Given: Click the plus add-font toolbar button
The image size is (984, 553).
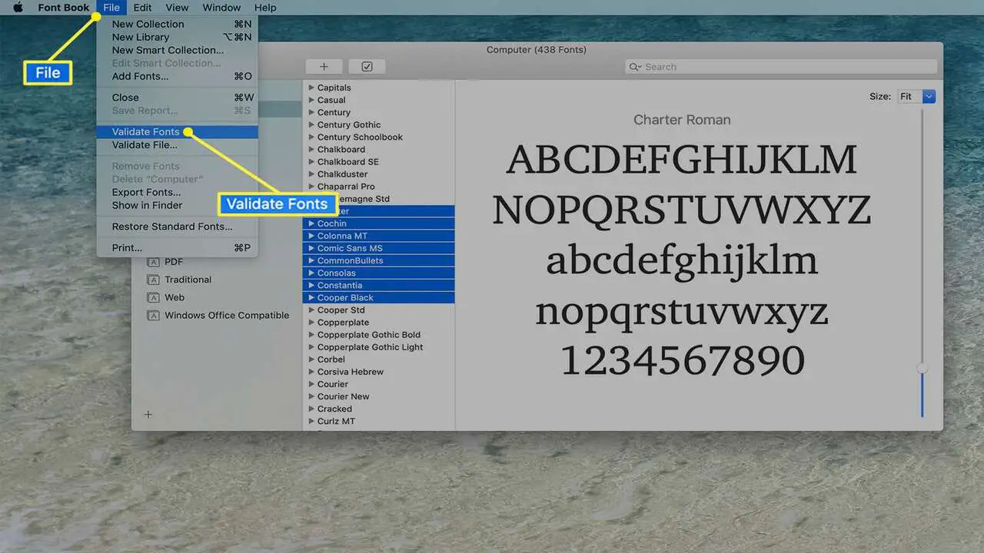Looking at the screenshot, I should pyautogui.click(x=324, y=67).
